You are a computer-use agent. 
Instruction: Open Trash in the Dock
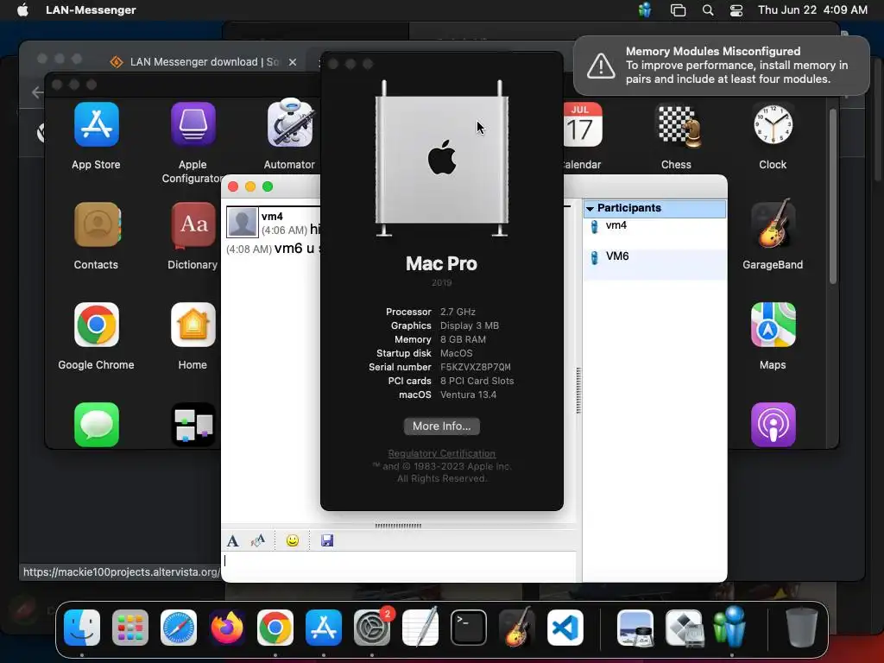[802, 627]
